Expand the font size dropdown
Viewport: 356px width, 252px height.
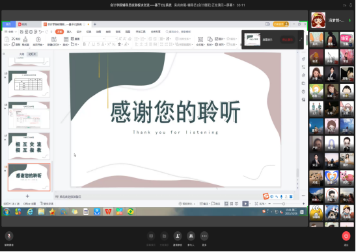116,39
